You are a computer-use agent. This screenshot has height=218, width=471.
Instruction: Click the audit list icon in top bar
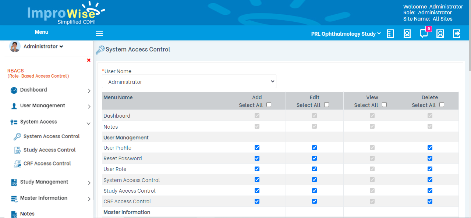(390, 33)
